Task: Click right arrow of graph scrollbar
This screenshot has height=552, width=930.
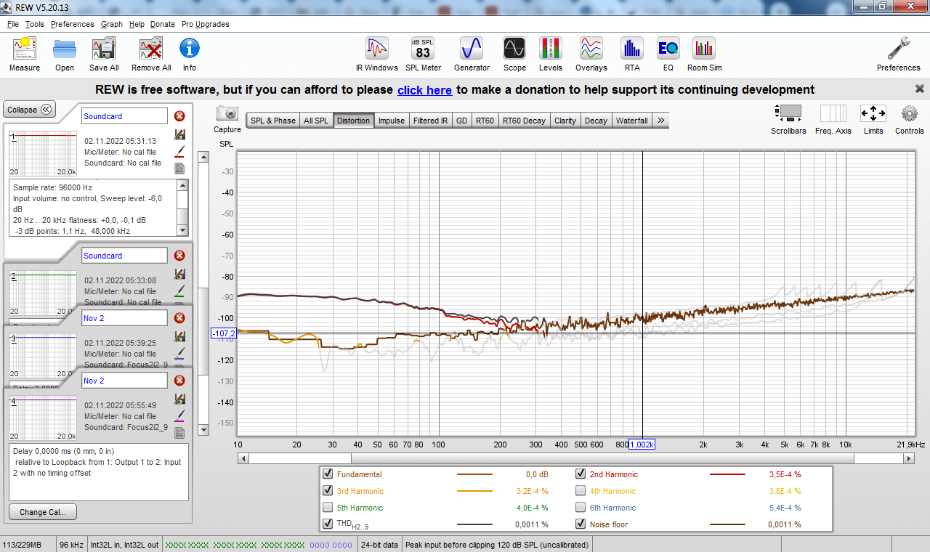Action: 909,458
